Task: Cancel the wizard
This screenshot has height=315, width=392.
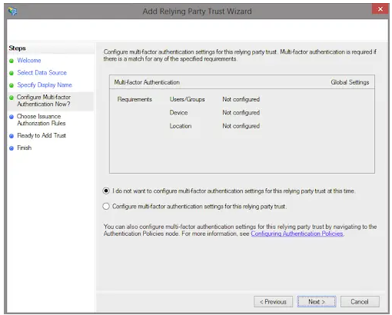Action: coord(360,302)
